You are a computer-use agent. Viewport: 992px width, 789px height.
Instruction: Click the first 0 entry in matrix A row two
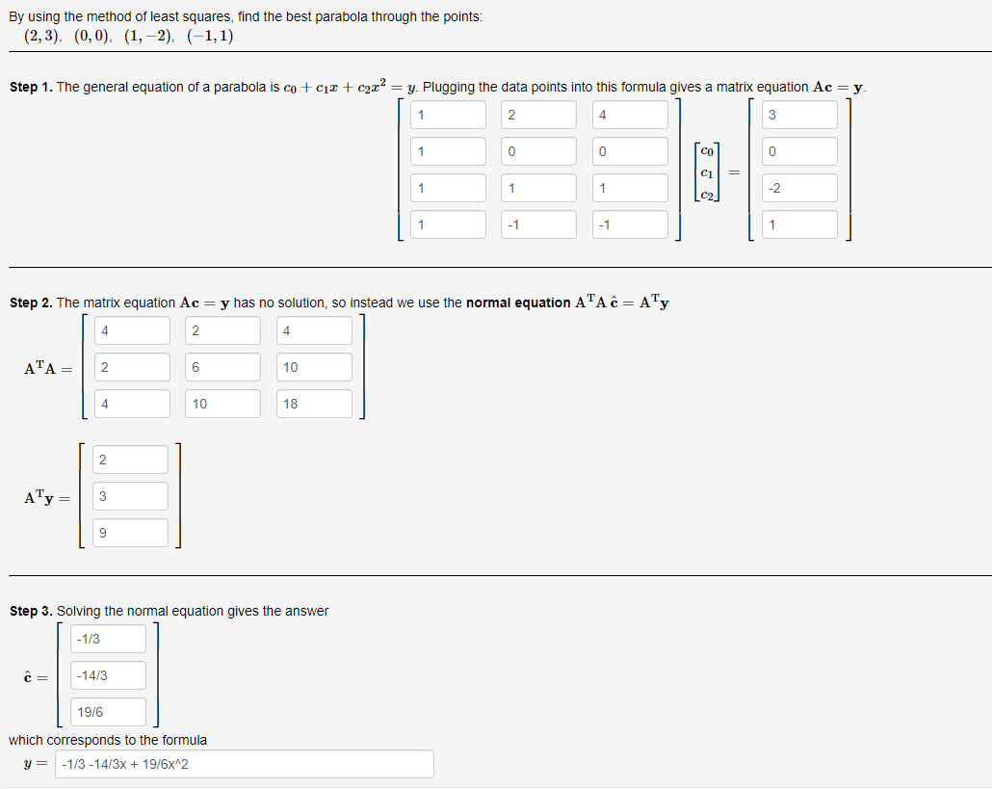click(x=537, y=150)
